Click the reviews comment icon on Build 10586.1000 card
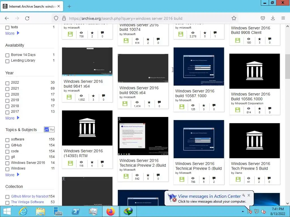Image resolution: width=290 pixels, height=217 pixels. 270,108
